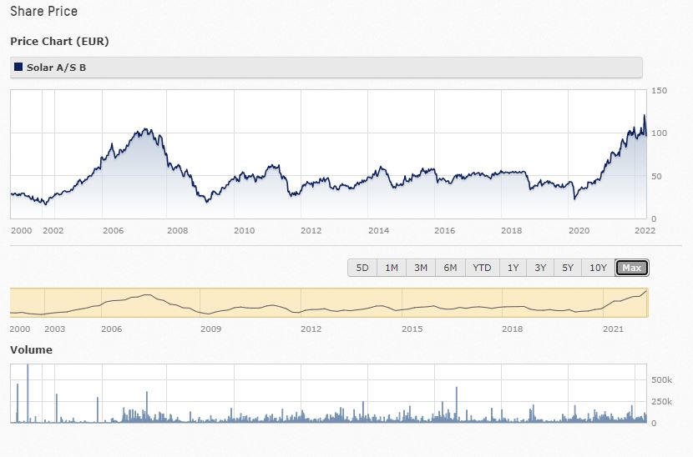Toggle the Solar A/S B series legend label
This screenshot has width=693, height=457.
click(56, 67)
